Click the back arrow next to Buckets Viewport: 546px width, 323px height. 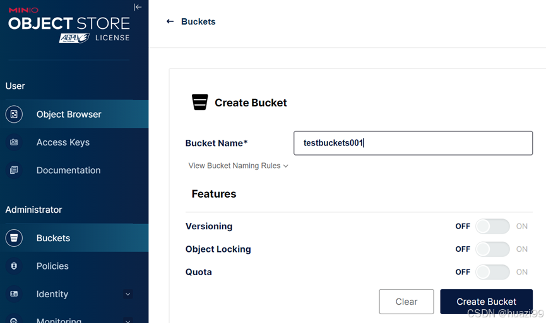[x=170, y=21]
